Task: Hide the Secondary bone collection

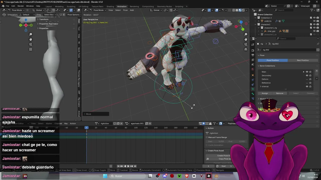Action: coord(307,75)
